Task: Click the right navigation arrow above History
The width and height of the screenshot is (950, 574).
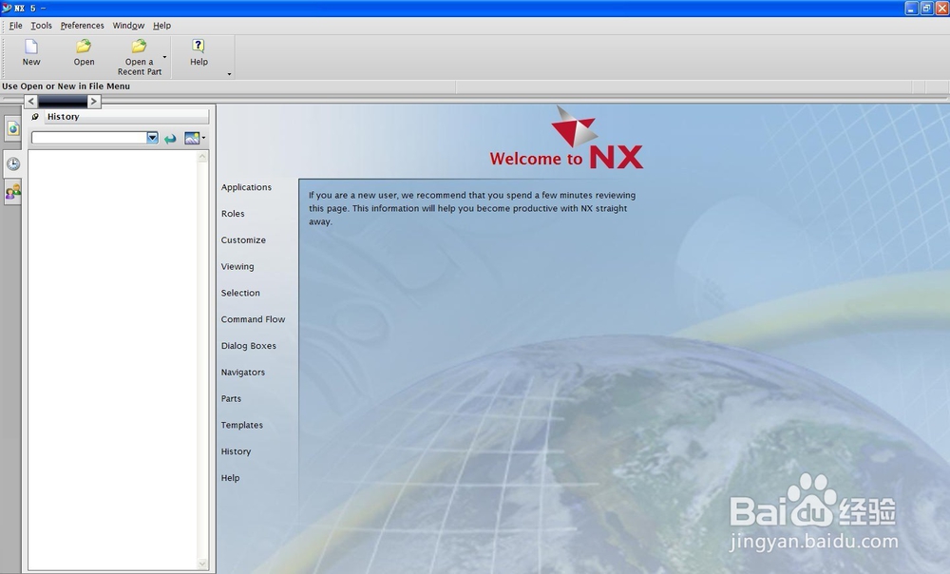Action: pos(93,102)
